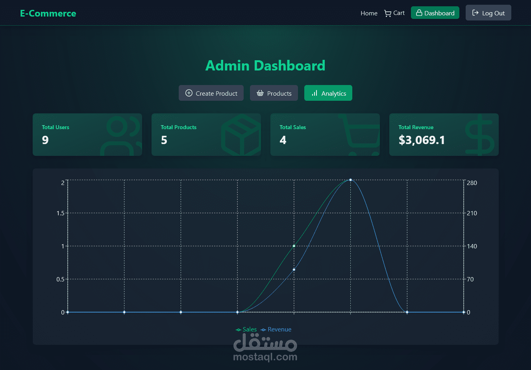Click the 280 right axis label
This screenshot has height=370, width=531.
472,183
